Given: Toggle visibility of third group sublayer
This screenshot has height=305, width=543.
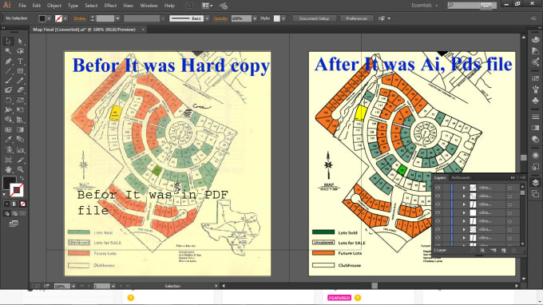Looking at the screenshot, I should point(438,204).
